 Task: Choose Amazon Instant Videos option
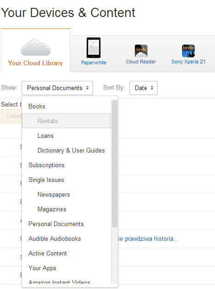tap(66, 280)
